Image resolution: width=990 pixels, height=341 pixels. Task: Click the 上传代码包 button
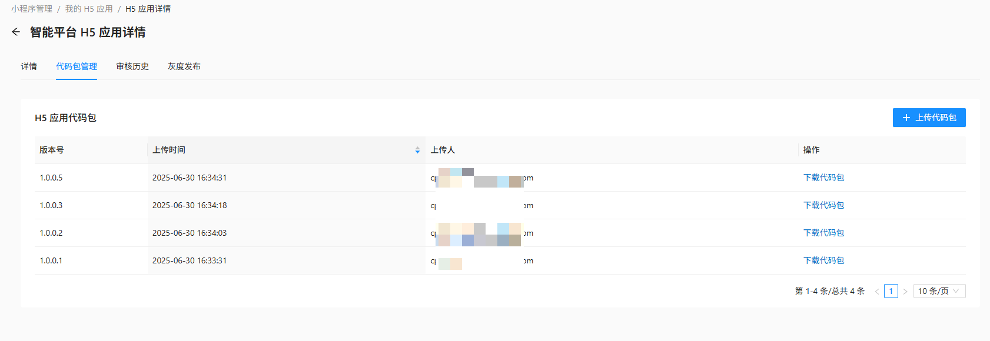pyautogui.click(x=929, y=118)
